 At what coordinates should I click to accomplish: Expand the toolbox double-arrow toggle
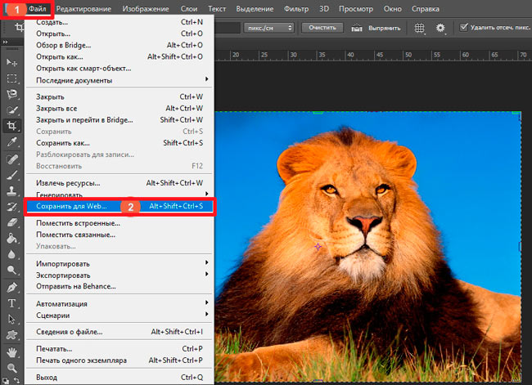click(x=5, y=42)
